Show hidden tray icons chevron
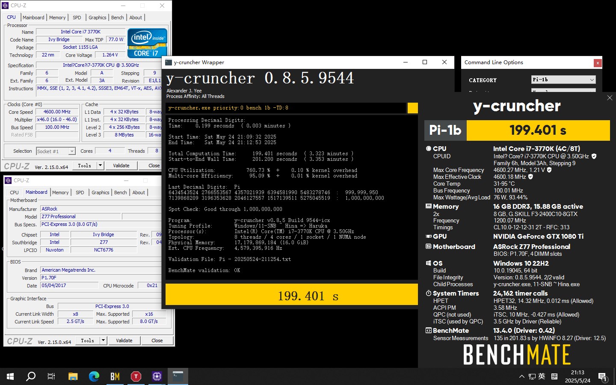This screenshot has height=385, width=616. coord(521,376)
